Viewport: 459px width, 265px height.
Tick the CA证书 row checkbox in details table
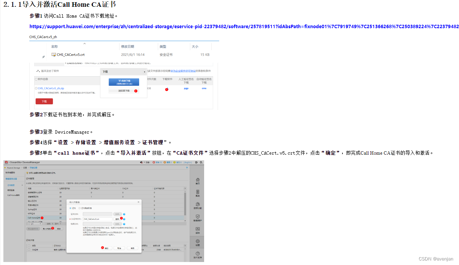click(29, 250)
